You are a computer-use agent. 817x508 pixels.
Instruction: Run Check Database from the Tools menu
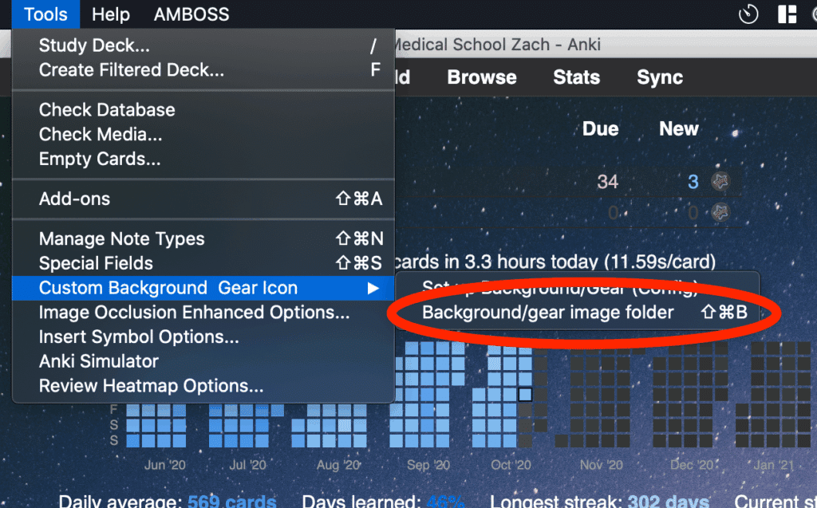[x=203, y=110]
